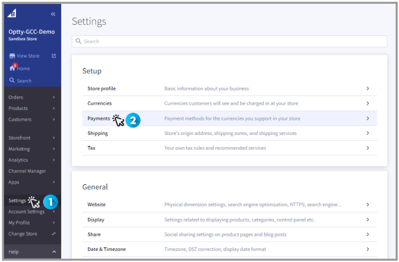Screen dimensions: 399x262
Task: Click magnifier icon in Settings search bar
Action: click(x=78, y=41)
